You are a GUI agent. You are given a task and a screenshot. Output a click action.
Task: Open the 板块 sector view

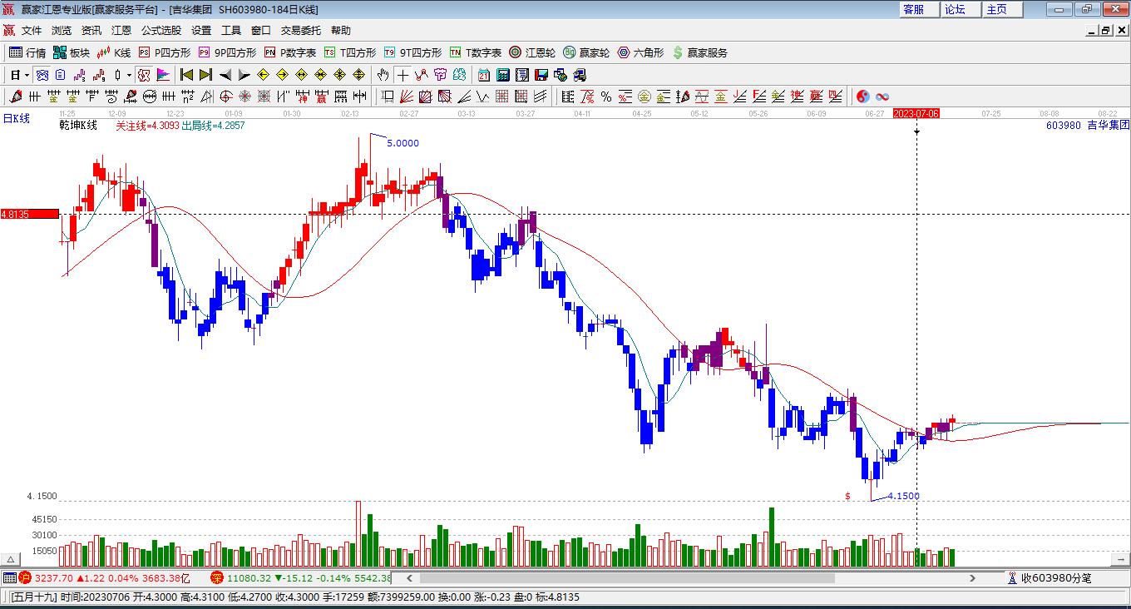[x=72, y=52]
